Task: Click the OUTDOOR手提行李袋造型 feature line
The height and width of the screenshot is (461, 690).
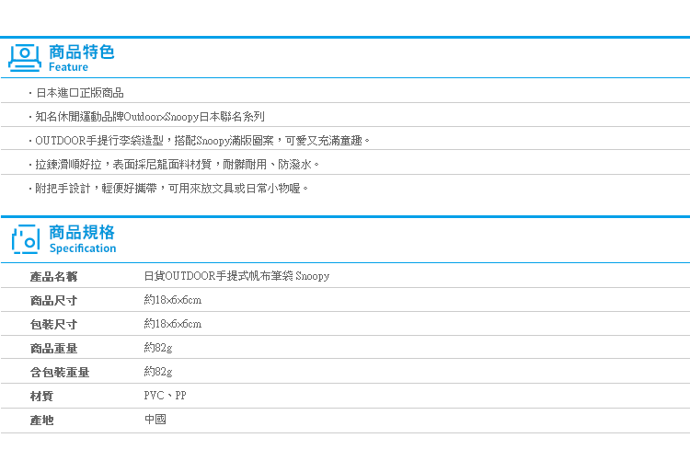Action: [x=202, y=141]
